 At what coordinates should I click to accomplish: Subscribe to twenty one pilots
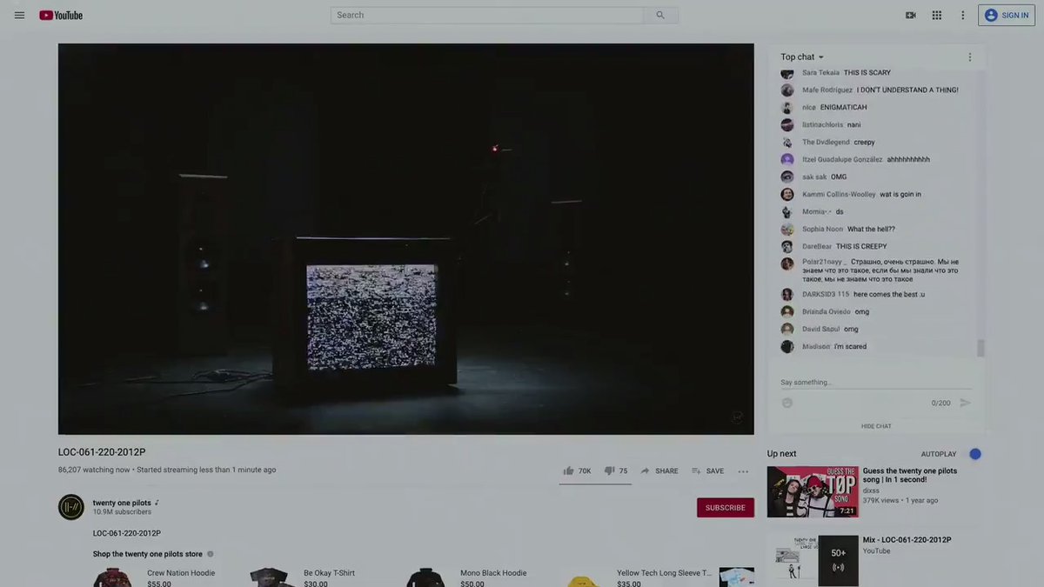coord(726,508)
